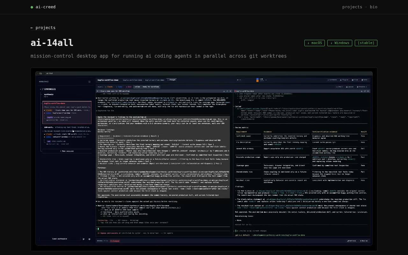This screenshot has height=255, width=408.
Task: Click the [stable] badge
Action: point(366,43)
